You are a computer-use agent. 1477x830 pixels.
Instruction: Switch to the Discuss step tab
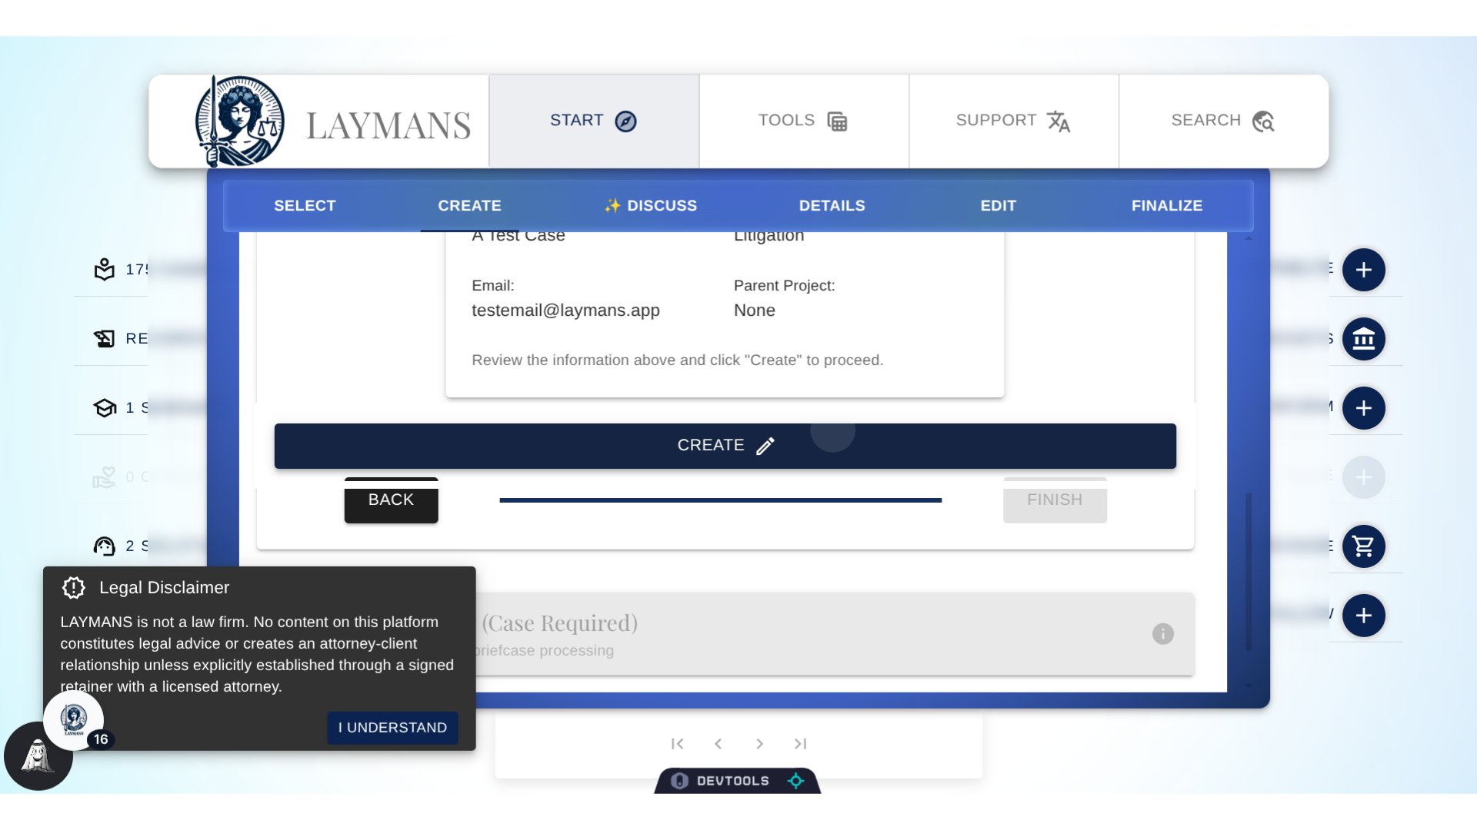click(x=651, y=206)
